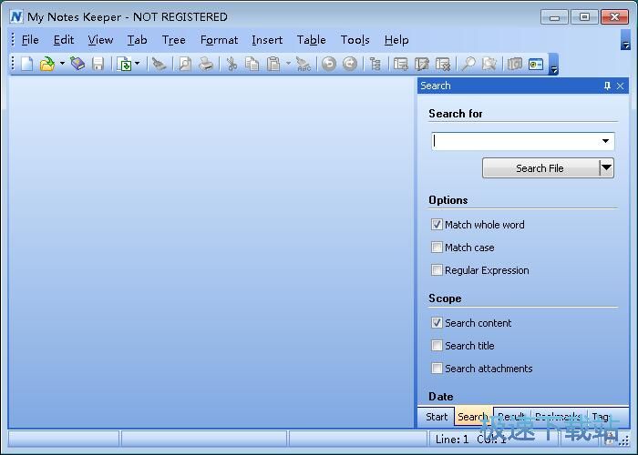Click the paste clipboard icon

pos(273,64)
